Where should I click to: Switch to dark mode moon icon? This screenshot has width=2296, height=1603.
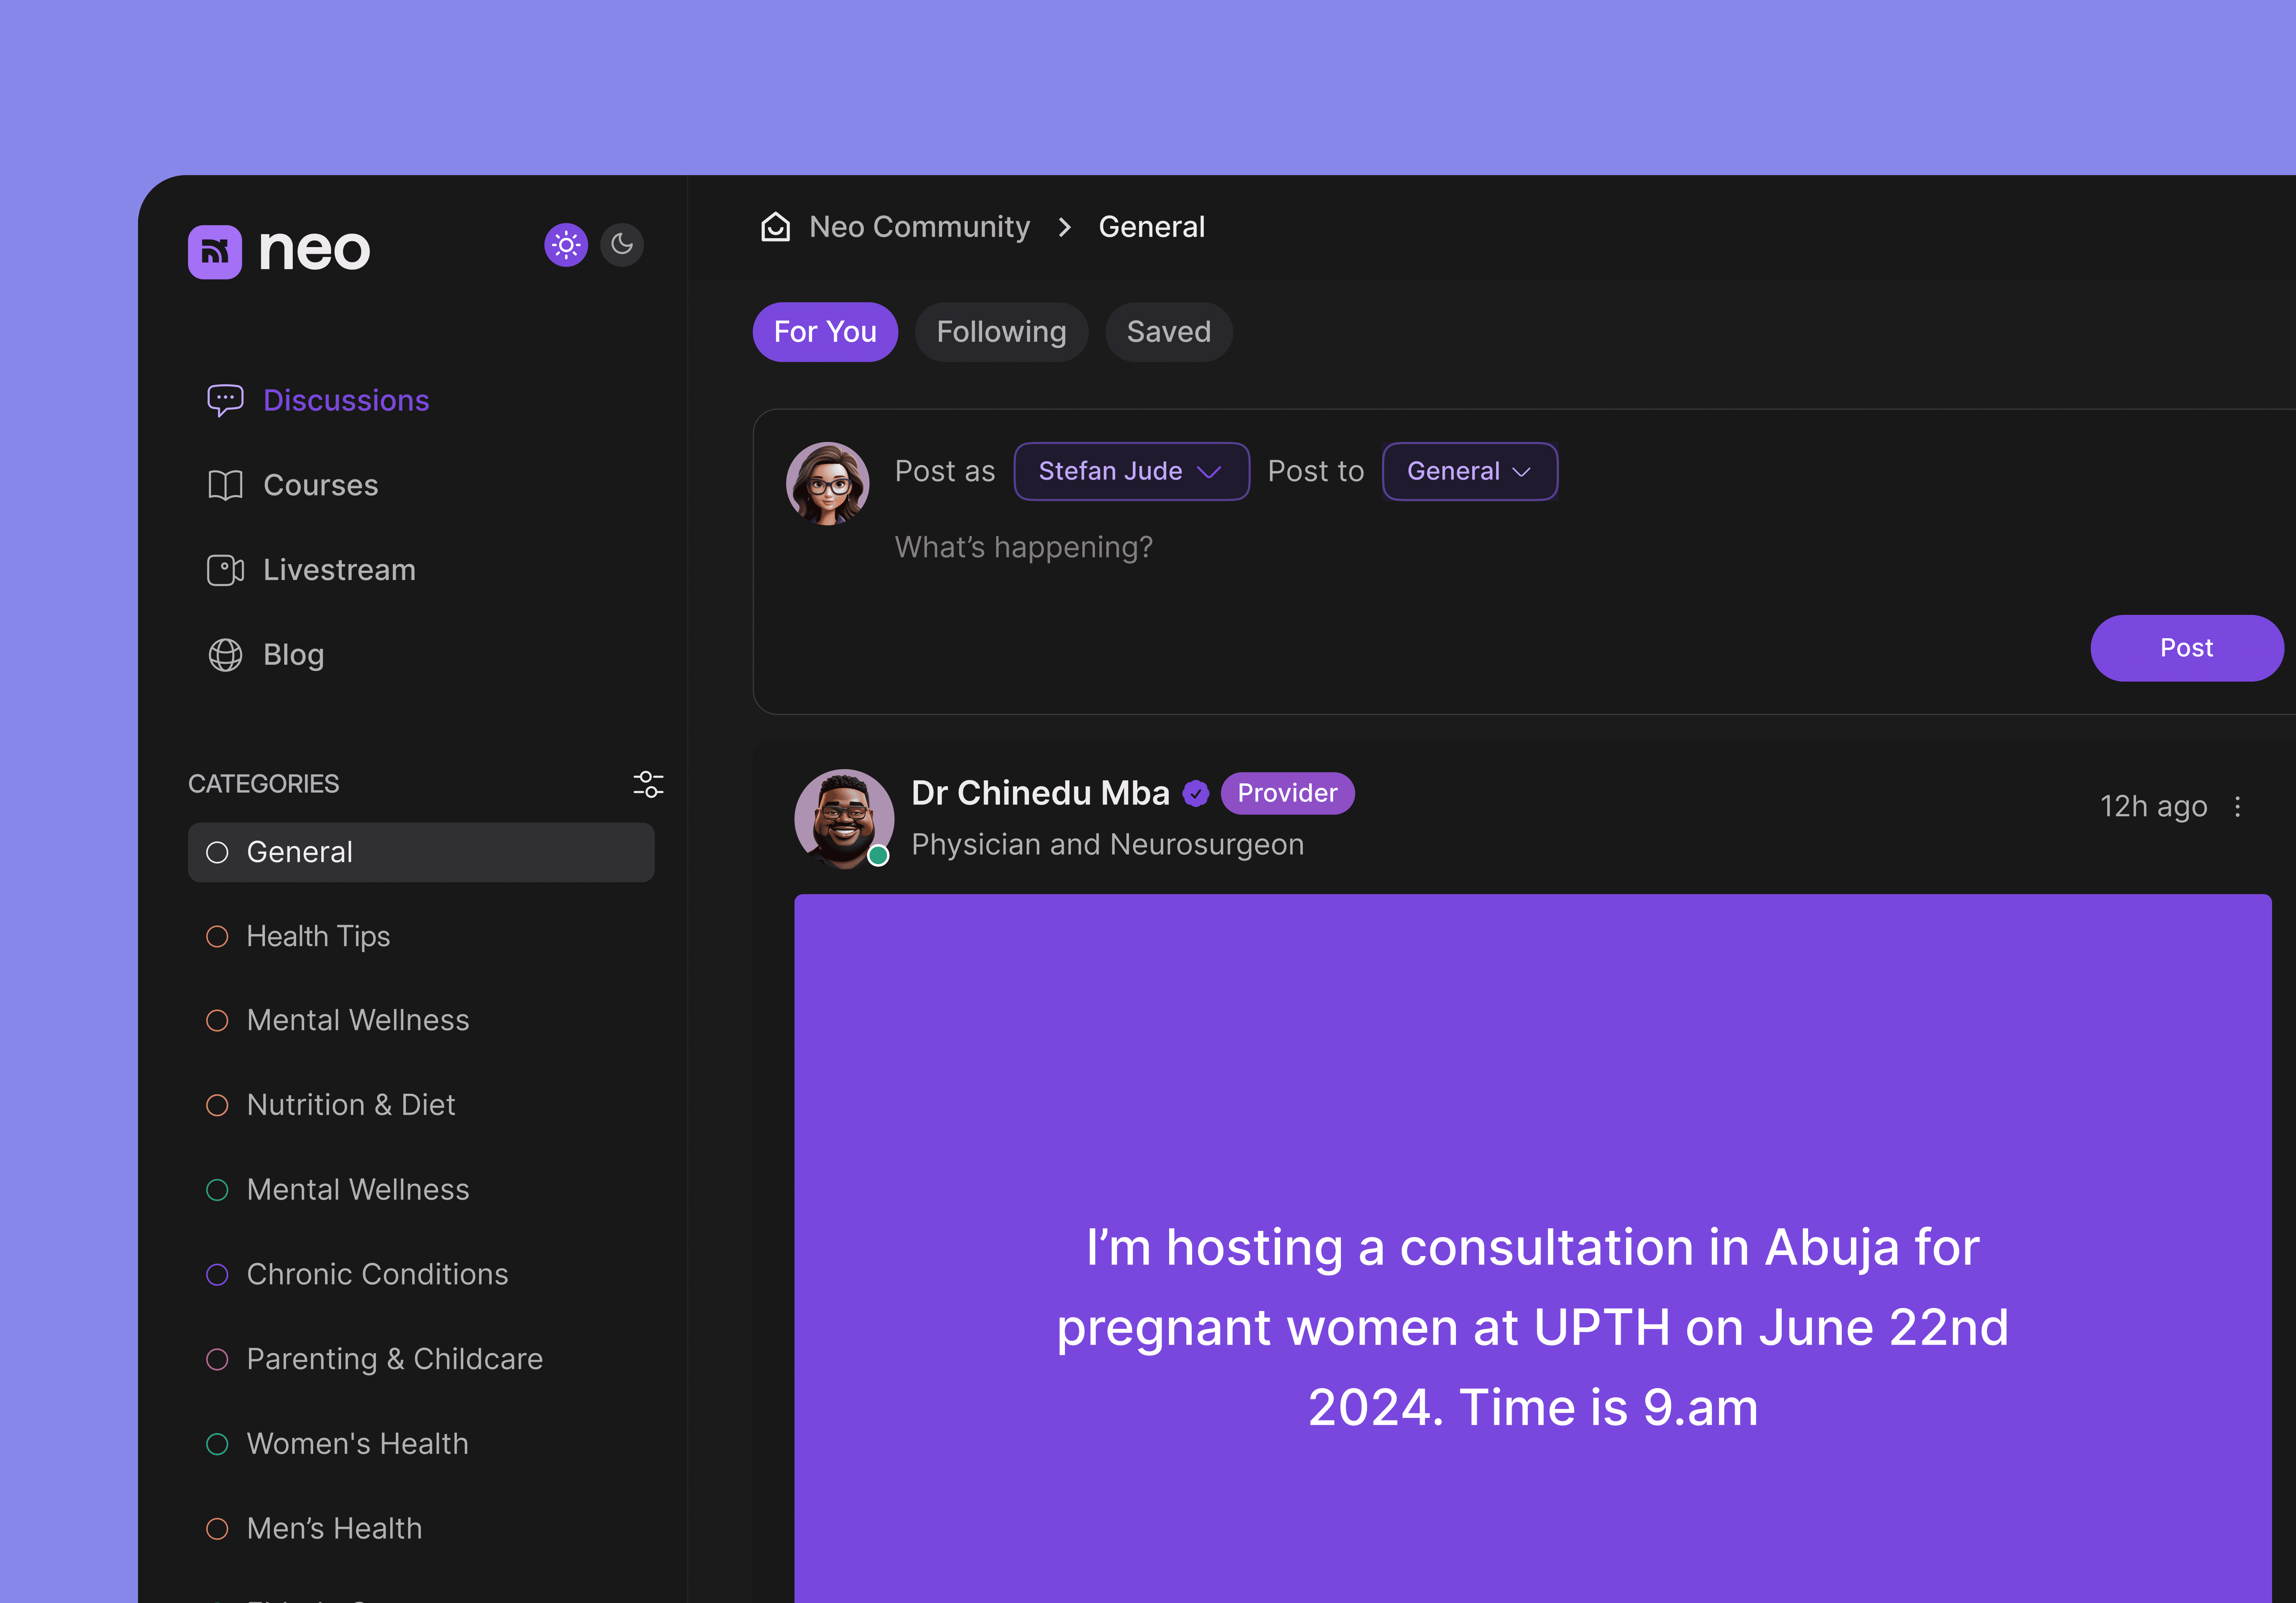click(622, 244)
